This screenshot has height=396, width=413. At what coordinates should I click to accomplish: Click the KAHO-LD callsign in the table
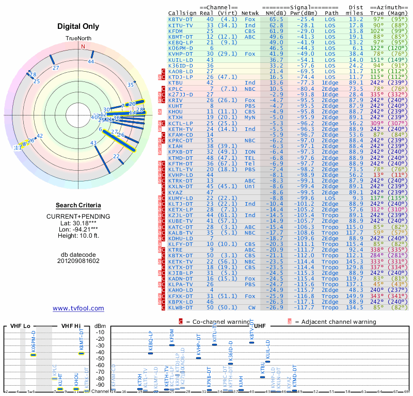pos(180,290)
